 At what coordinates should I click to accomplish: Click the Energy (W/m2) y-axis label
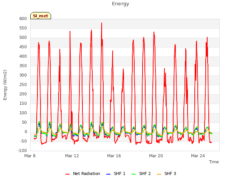click(x=5, y=85)
